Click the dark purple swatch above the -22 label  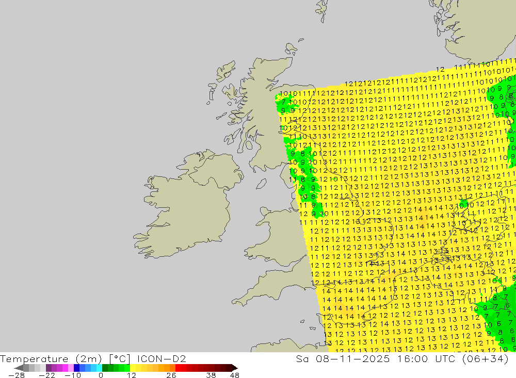click(x=49, y=368)
